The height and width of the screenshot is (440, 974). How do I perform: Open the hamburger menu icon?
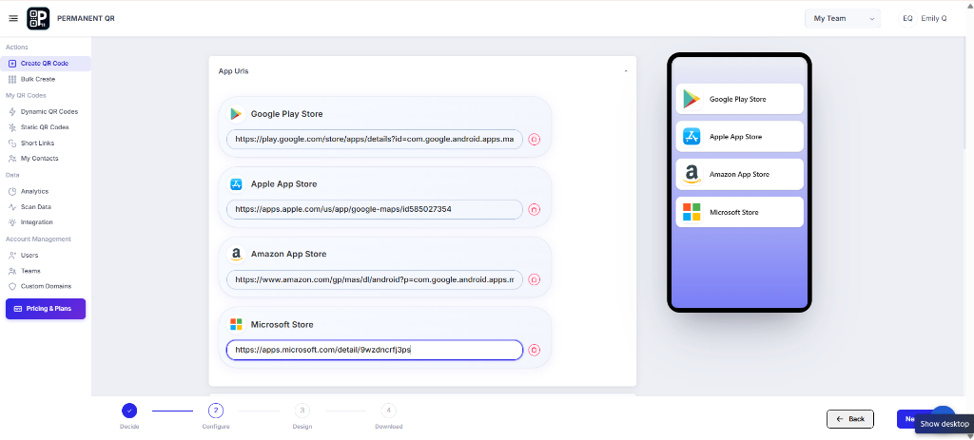click(13, 19)
